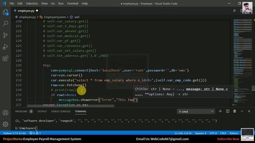Image resolution: width=255 pixels, height=143 pixels.
Task: Open the Extensions view icon
Action: [5, 58]
